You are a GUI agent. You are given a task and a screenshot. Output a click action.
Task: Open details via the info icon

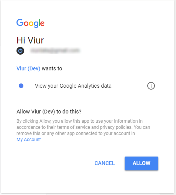point(151,86)
